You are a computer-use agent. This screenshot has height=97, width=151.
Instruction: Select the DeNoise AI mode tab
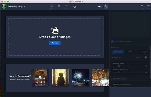[118, 52]
